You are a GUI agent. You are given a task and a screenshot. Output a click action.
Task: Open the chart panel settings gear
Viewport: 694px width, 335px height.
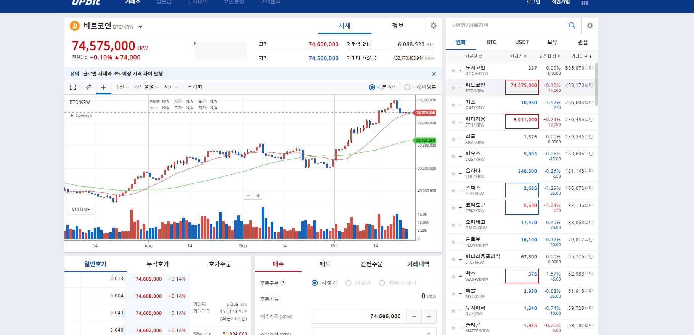(x=434, y=26)
